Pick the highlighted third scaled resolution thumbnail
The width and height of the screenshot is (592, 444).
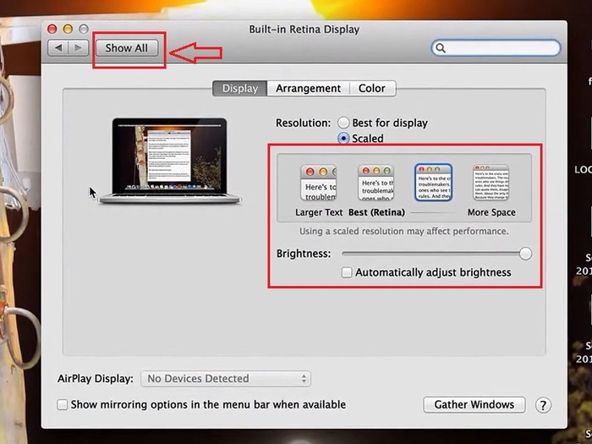433,183
